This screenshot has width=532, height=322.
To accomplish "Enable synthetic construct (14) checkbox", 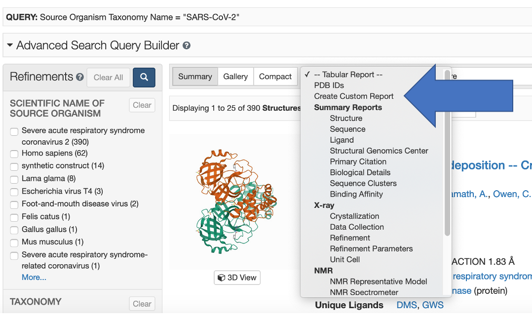I will [x=14, y=166].
